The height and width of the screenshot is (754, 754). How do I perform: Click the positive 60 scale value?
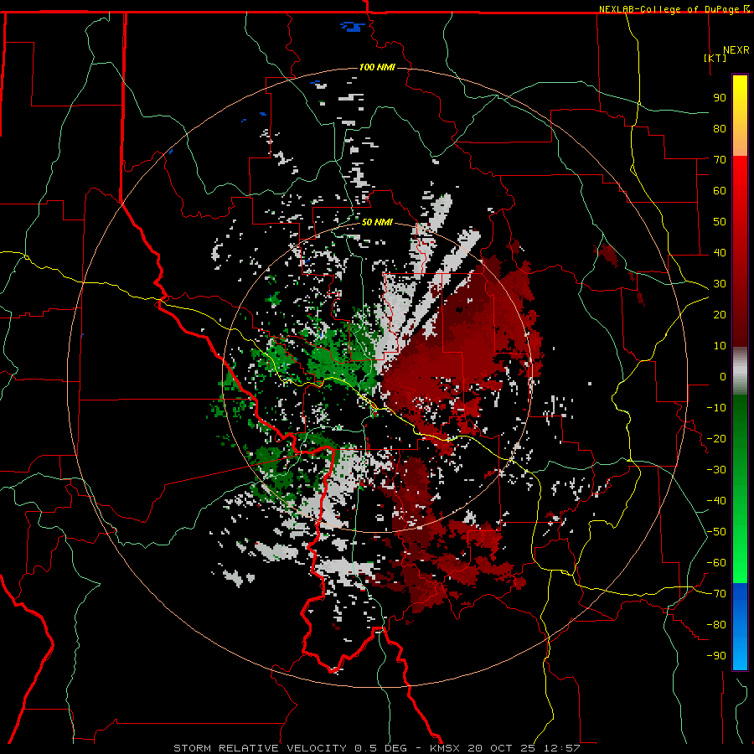tap(720, 190)
